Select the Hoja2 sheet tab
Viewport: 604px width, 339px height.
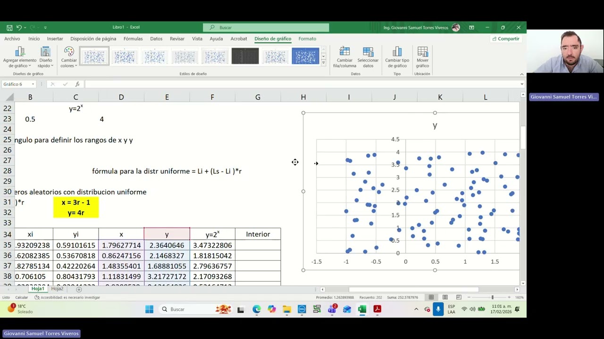click(57, 289)
